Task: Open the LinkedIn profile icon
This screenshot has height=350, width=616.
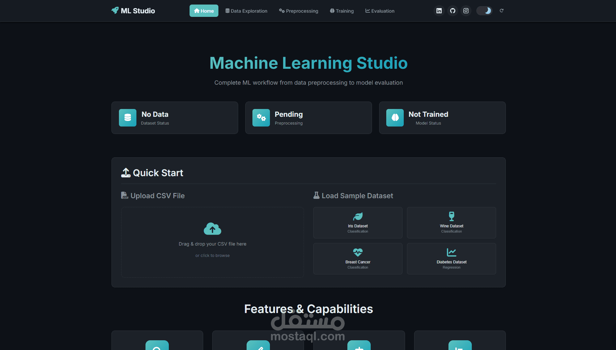Action: click(x=439, y=10)
